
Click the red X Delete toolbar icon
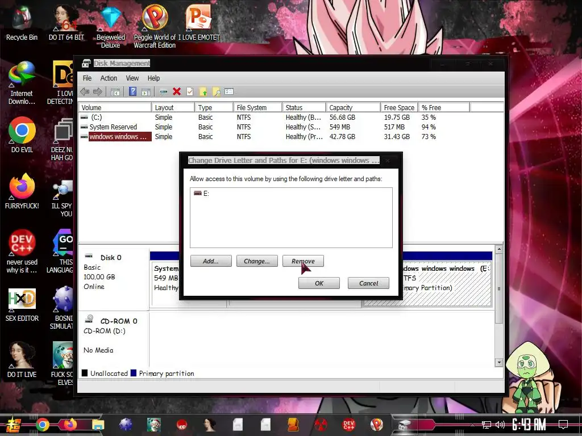(x=177, y=91)
